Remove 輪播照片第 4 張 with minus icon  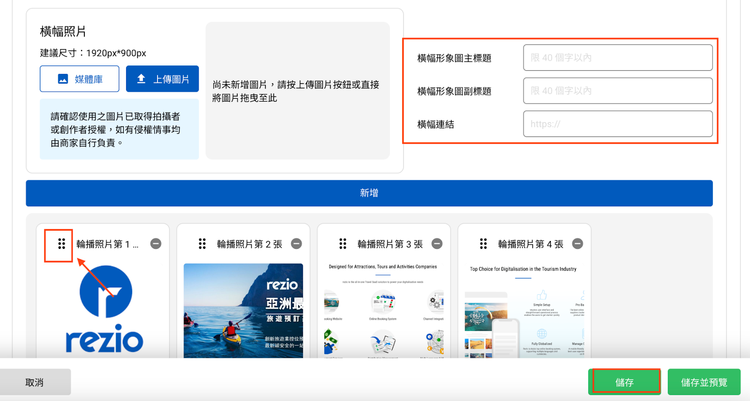coord(578,244)
